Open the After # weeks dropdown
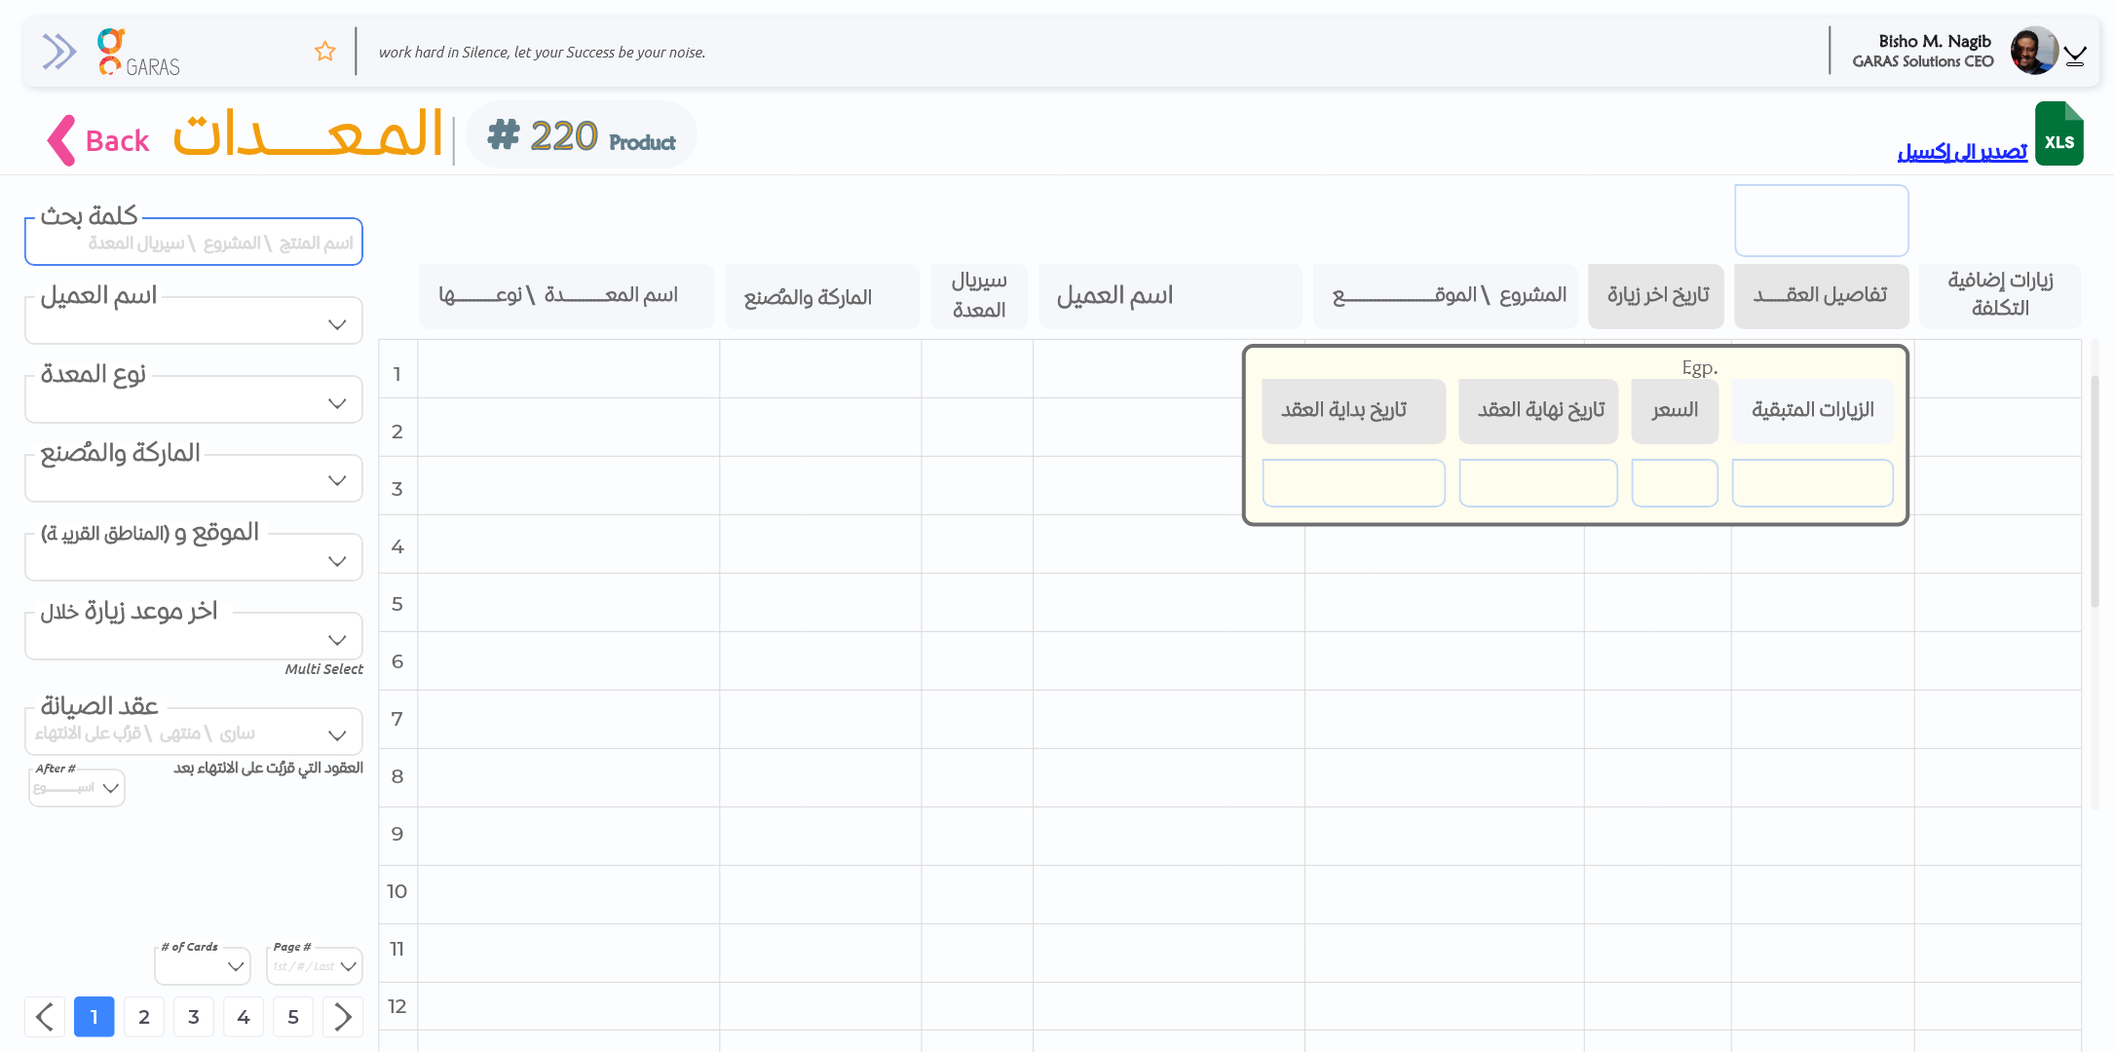Screen dimensions: 2114x1052 tap(77, 788)
